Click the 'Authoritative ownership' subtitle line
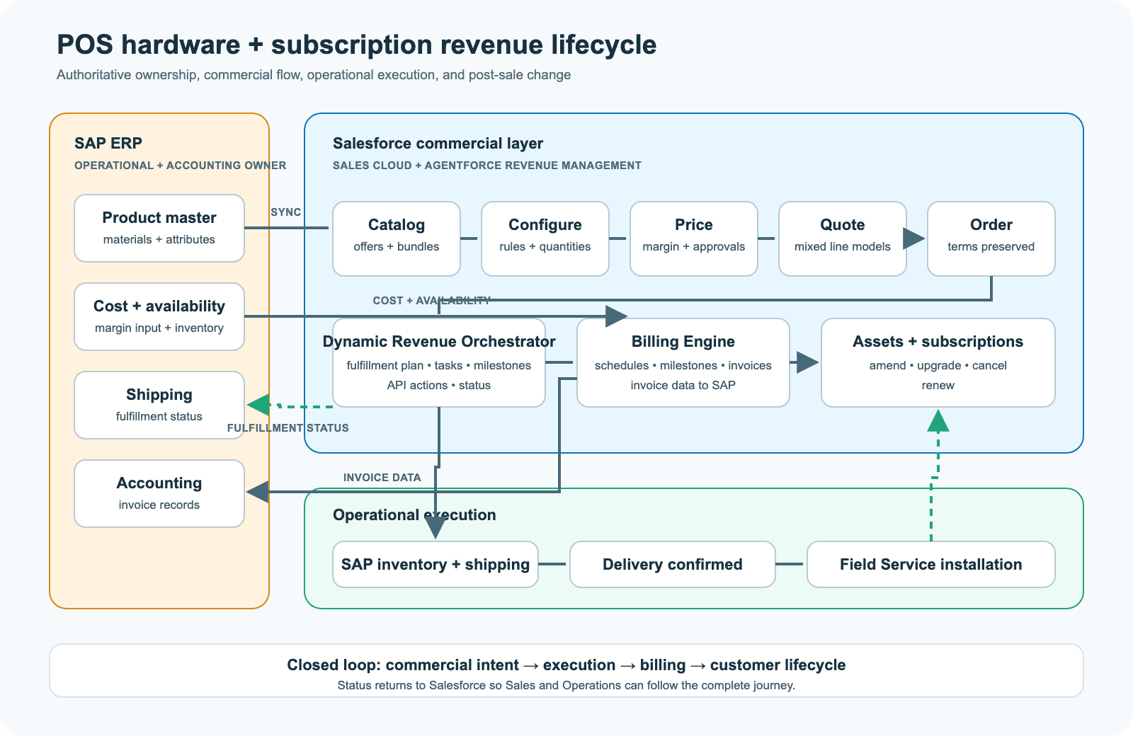1133x736 pixels. pyautogui.click(x=314, y=75)
